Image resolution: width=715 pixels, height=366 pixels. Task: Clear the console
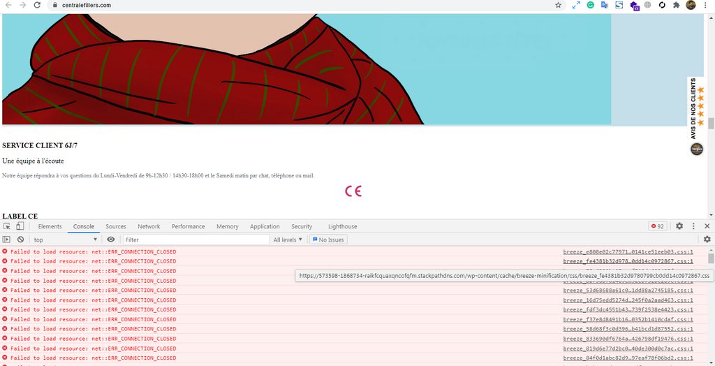click(x=20, y=240)
